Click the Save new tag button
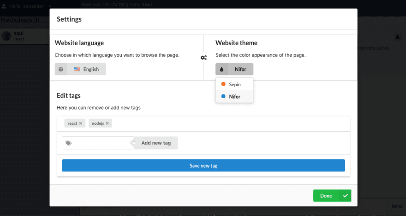 coord(203,166)
